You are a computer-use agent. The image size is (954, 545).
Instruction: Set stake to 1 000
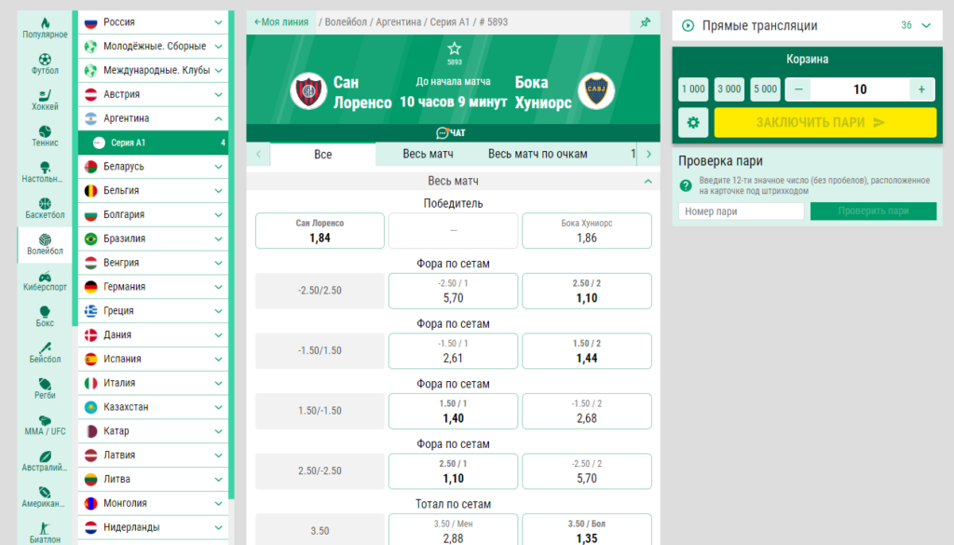693,89
